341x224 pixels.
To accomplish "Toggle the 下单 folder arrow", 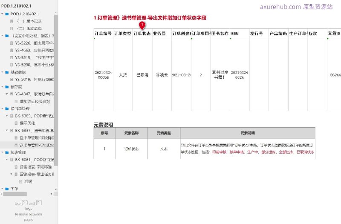I will pyautogui.click(x=2, y=189).
